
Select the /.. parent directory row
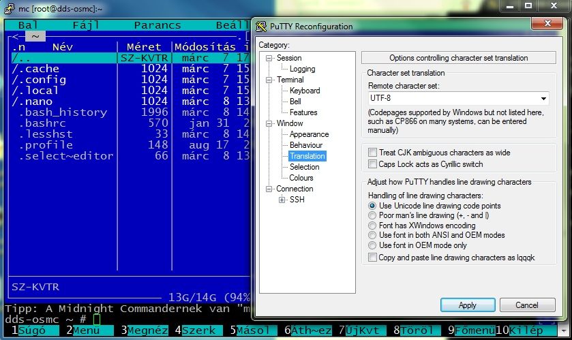tap(130, 58)
